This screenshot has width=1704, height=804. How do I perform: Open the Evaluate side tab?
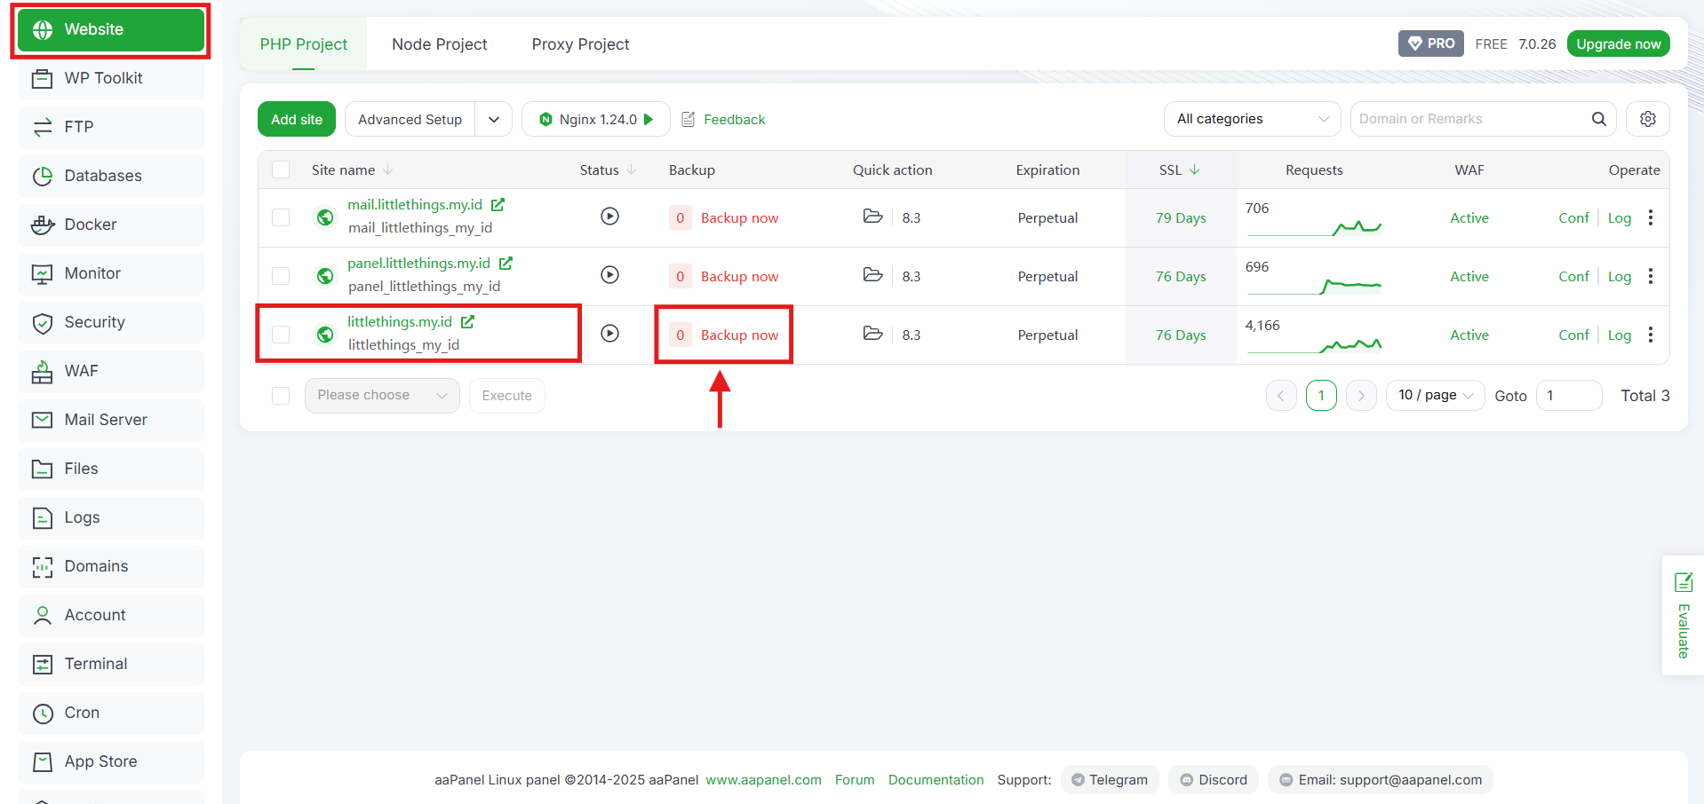click(x=1683, y=616)
